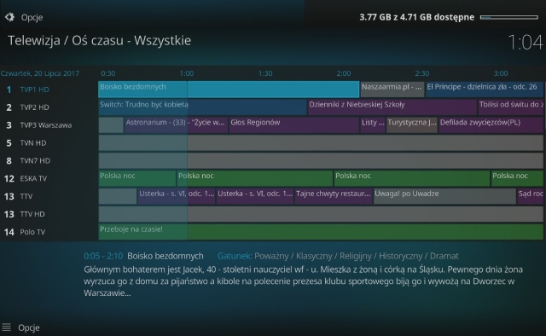Select the last Polska noc block at 3:00
Screen dimensions: 546x336
pos(517,178)
